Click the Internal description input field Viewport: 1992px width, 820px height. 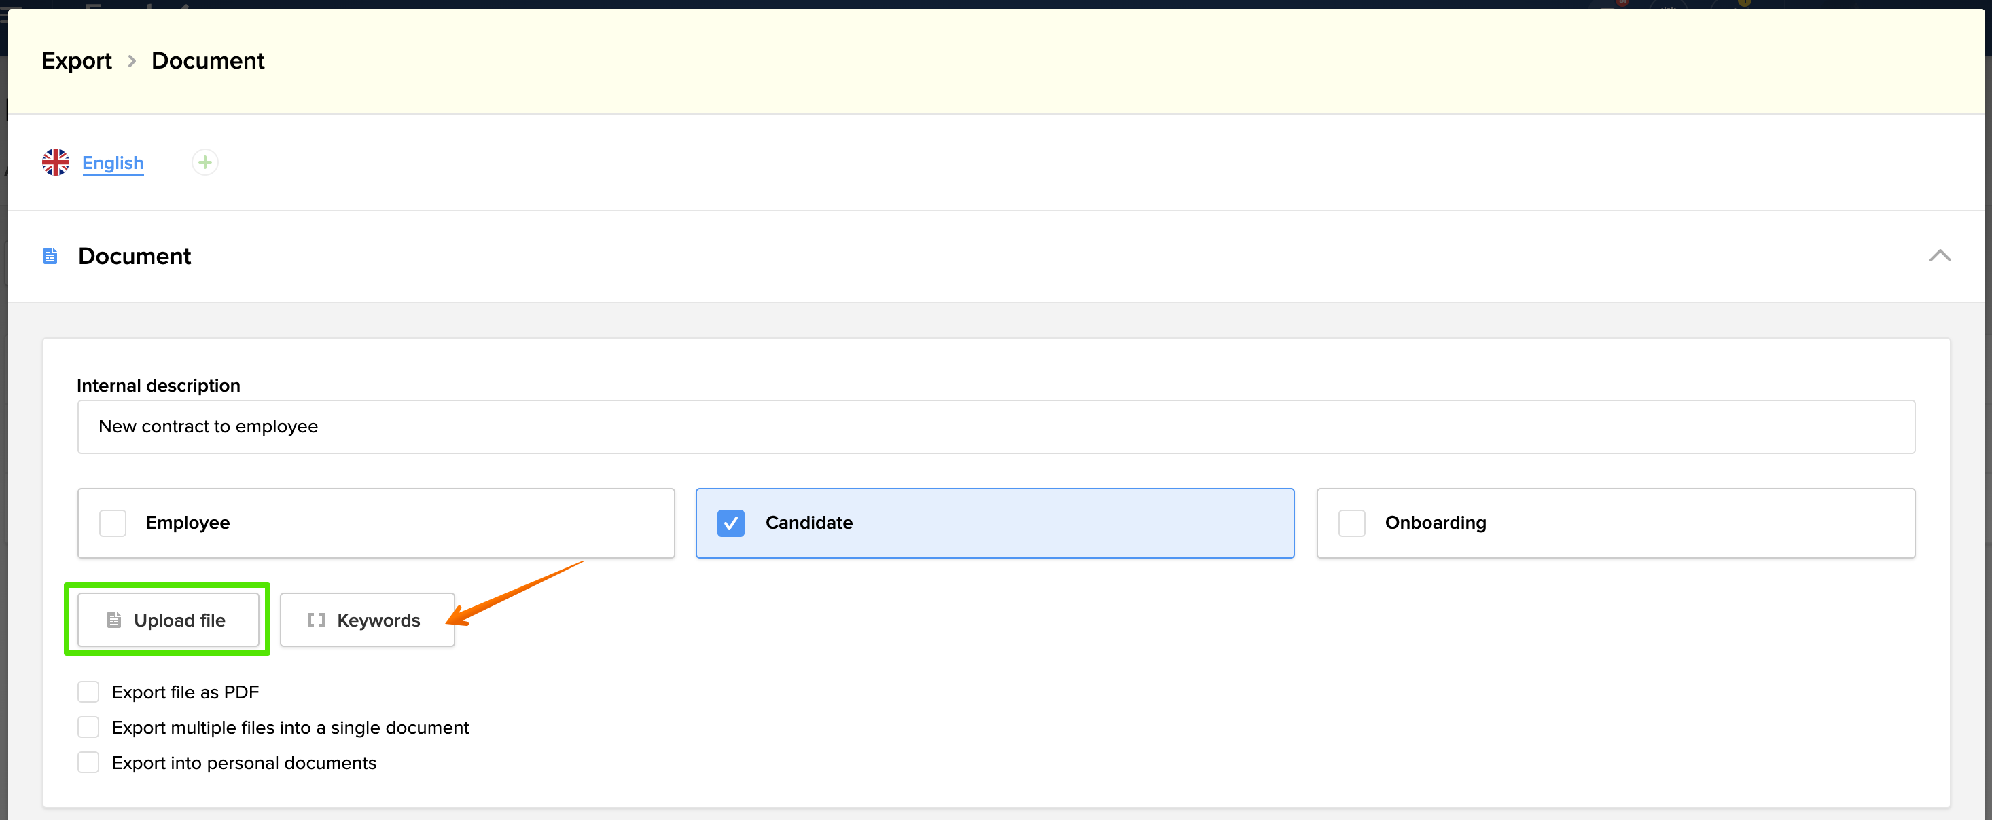coord(996,426)
